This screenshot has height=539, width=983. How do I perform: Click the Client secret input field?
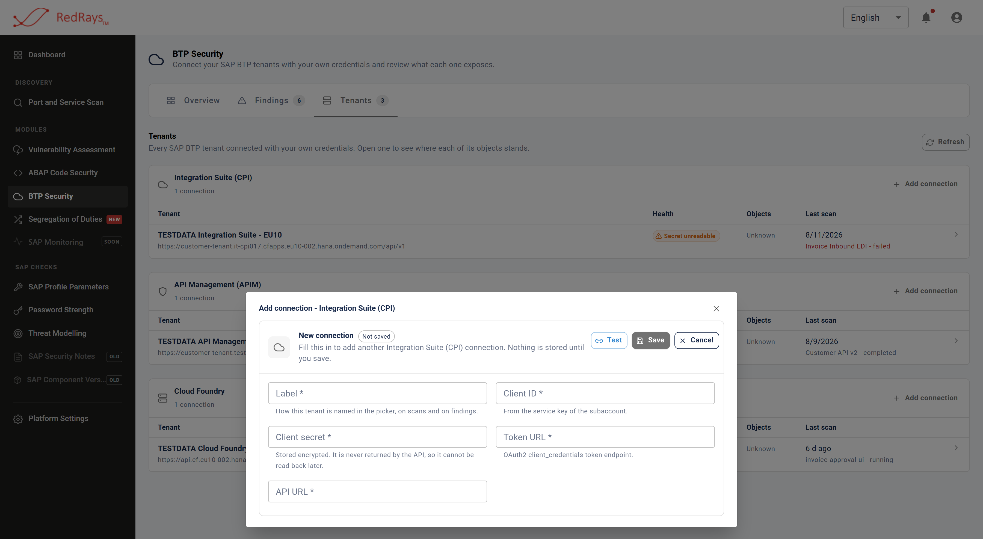click(x=377, y=437)
